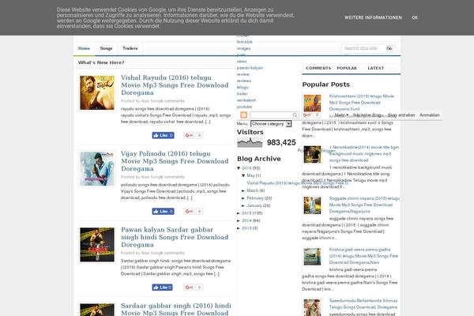474x316 pixels.
Task: Go to the Home menu item
Action: pos(84,48)
